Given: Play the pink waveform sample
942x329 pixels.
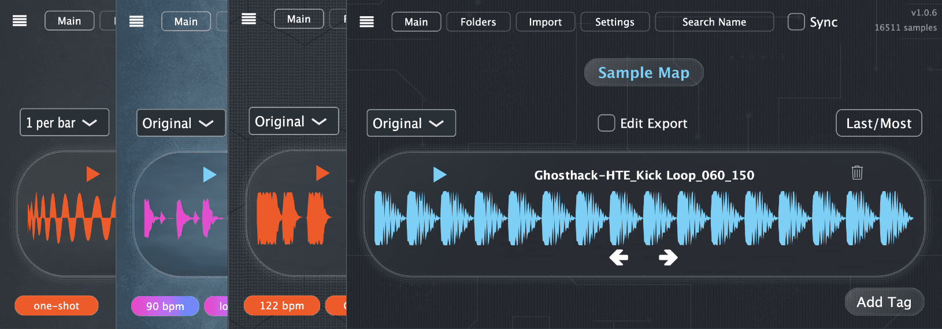Looking at the screenshot, I should (x=210, y=174).
